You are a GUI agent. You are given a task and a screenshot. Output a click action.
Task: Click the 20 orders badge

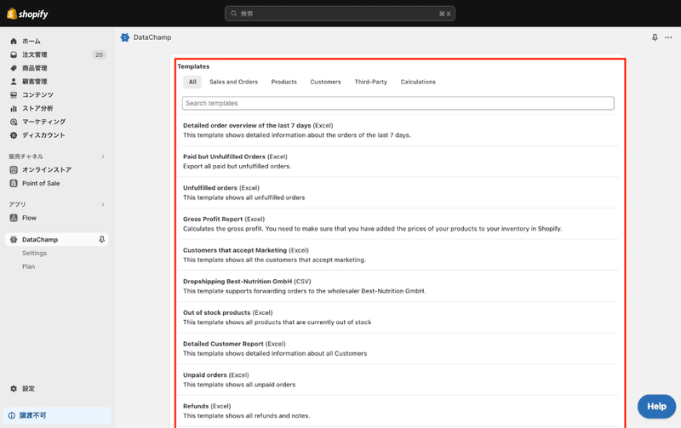[x=99, y=54]
